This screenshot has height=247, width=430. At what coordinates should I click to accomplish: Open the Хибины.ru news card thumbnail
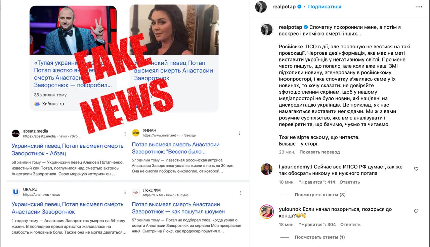point(73,30)
